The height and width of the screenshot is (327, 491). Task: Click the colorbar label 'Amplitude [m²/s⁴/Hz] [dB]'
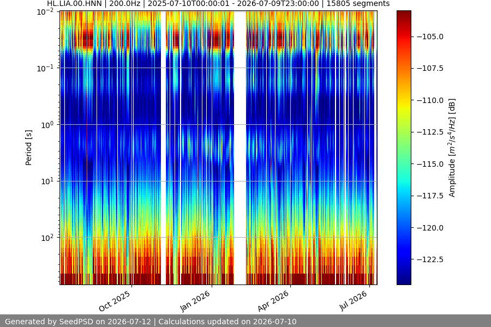point(452,148)
